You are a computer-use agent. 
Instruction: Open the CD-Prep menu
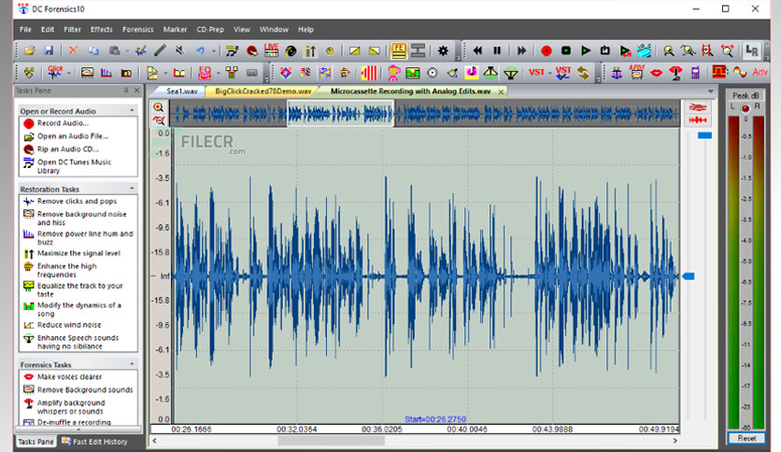point(209,29)
